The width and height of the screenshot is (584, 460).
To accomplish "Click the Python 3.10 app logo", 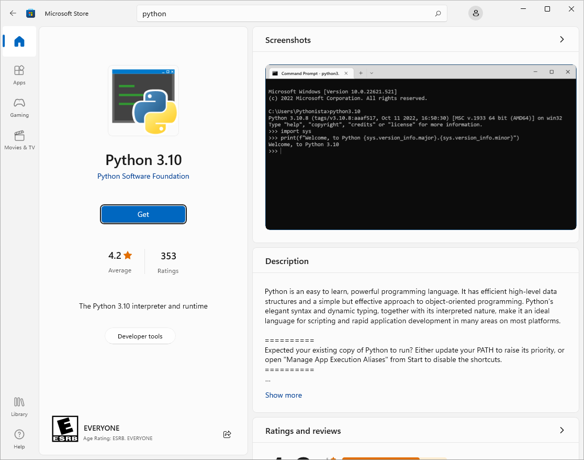I will point(143,101).
